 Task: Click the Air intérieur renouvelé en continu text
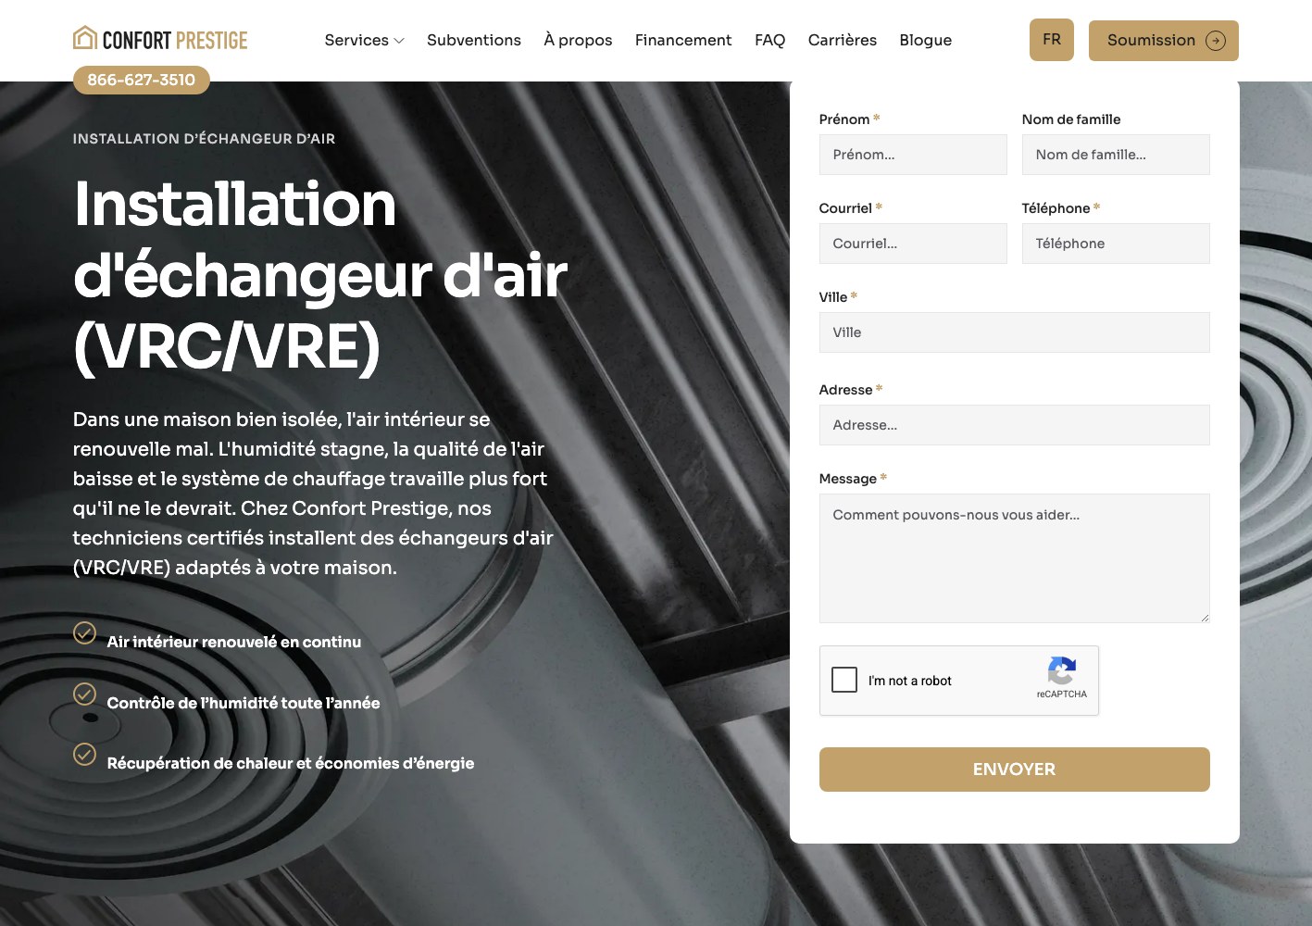(234, 642)
